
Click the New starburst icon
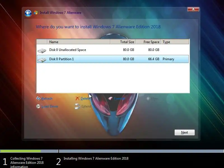point(148,99)
